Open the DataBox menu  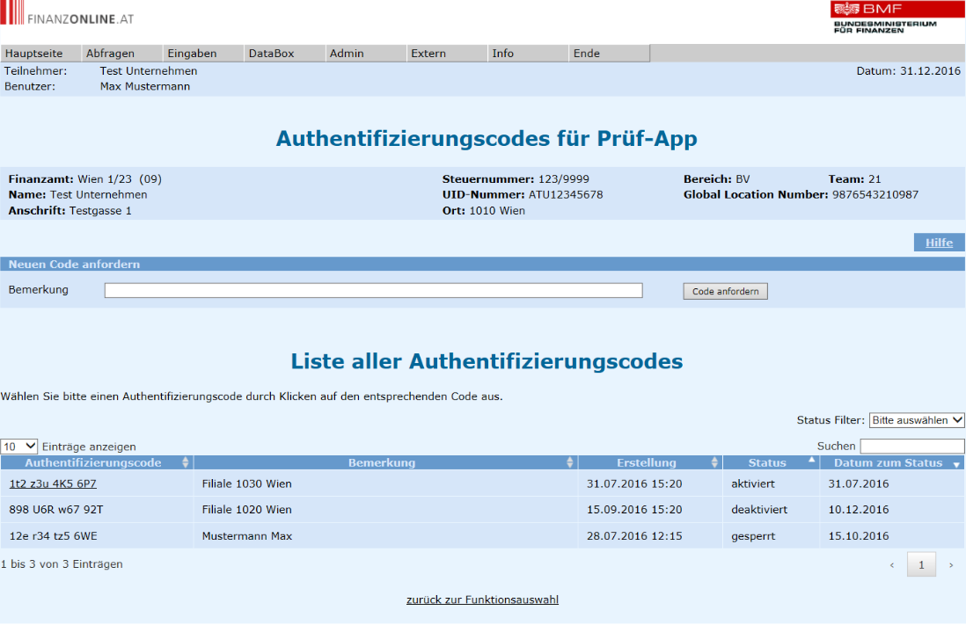click(271, 54)
